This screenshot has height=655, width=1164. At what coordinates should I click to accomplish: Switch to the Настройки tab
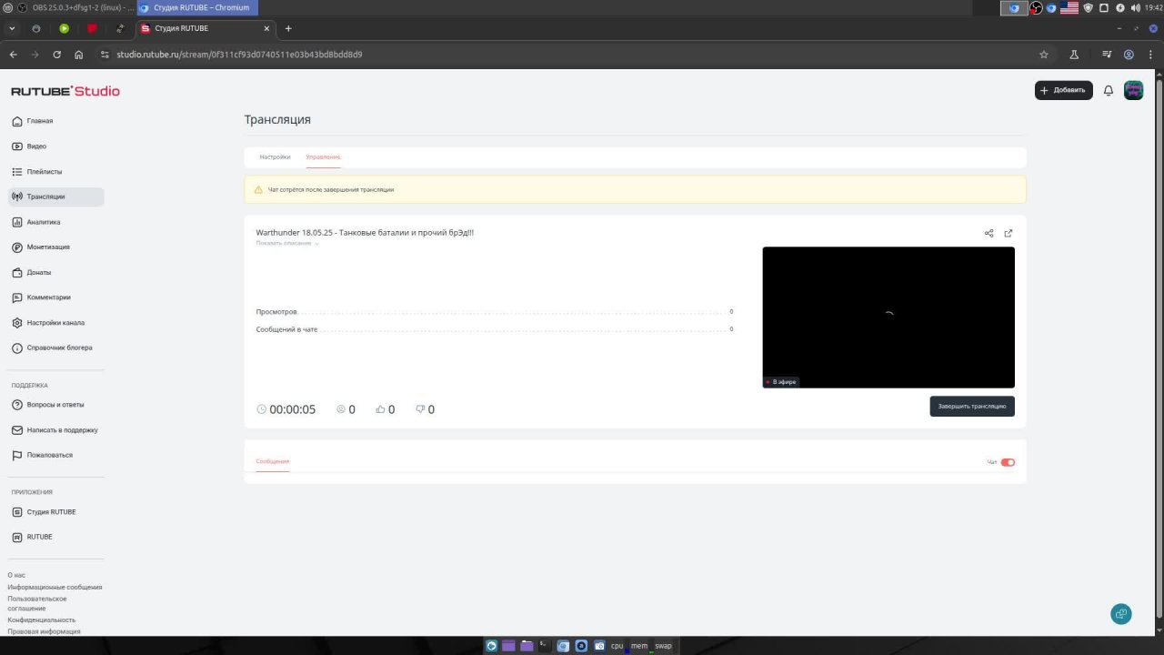coord(275,157)
